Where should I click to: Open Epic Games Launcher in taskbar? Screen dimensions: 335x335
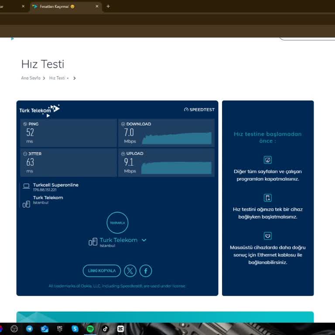[60, 329]
